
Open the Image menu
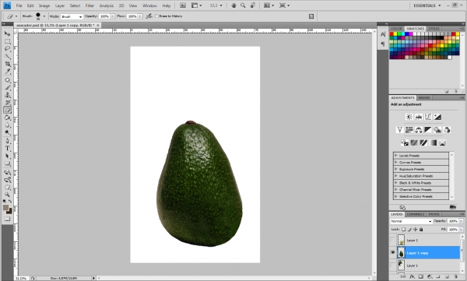pyautogui.click(x=44, y=5)
